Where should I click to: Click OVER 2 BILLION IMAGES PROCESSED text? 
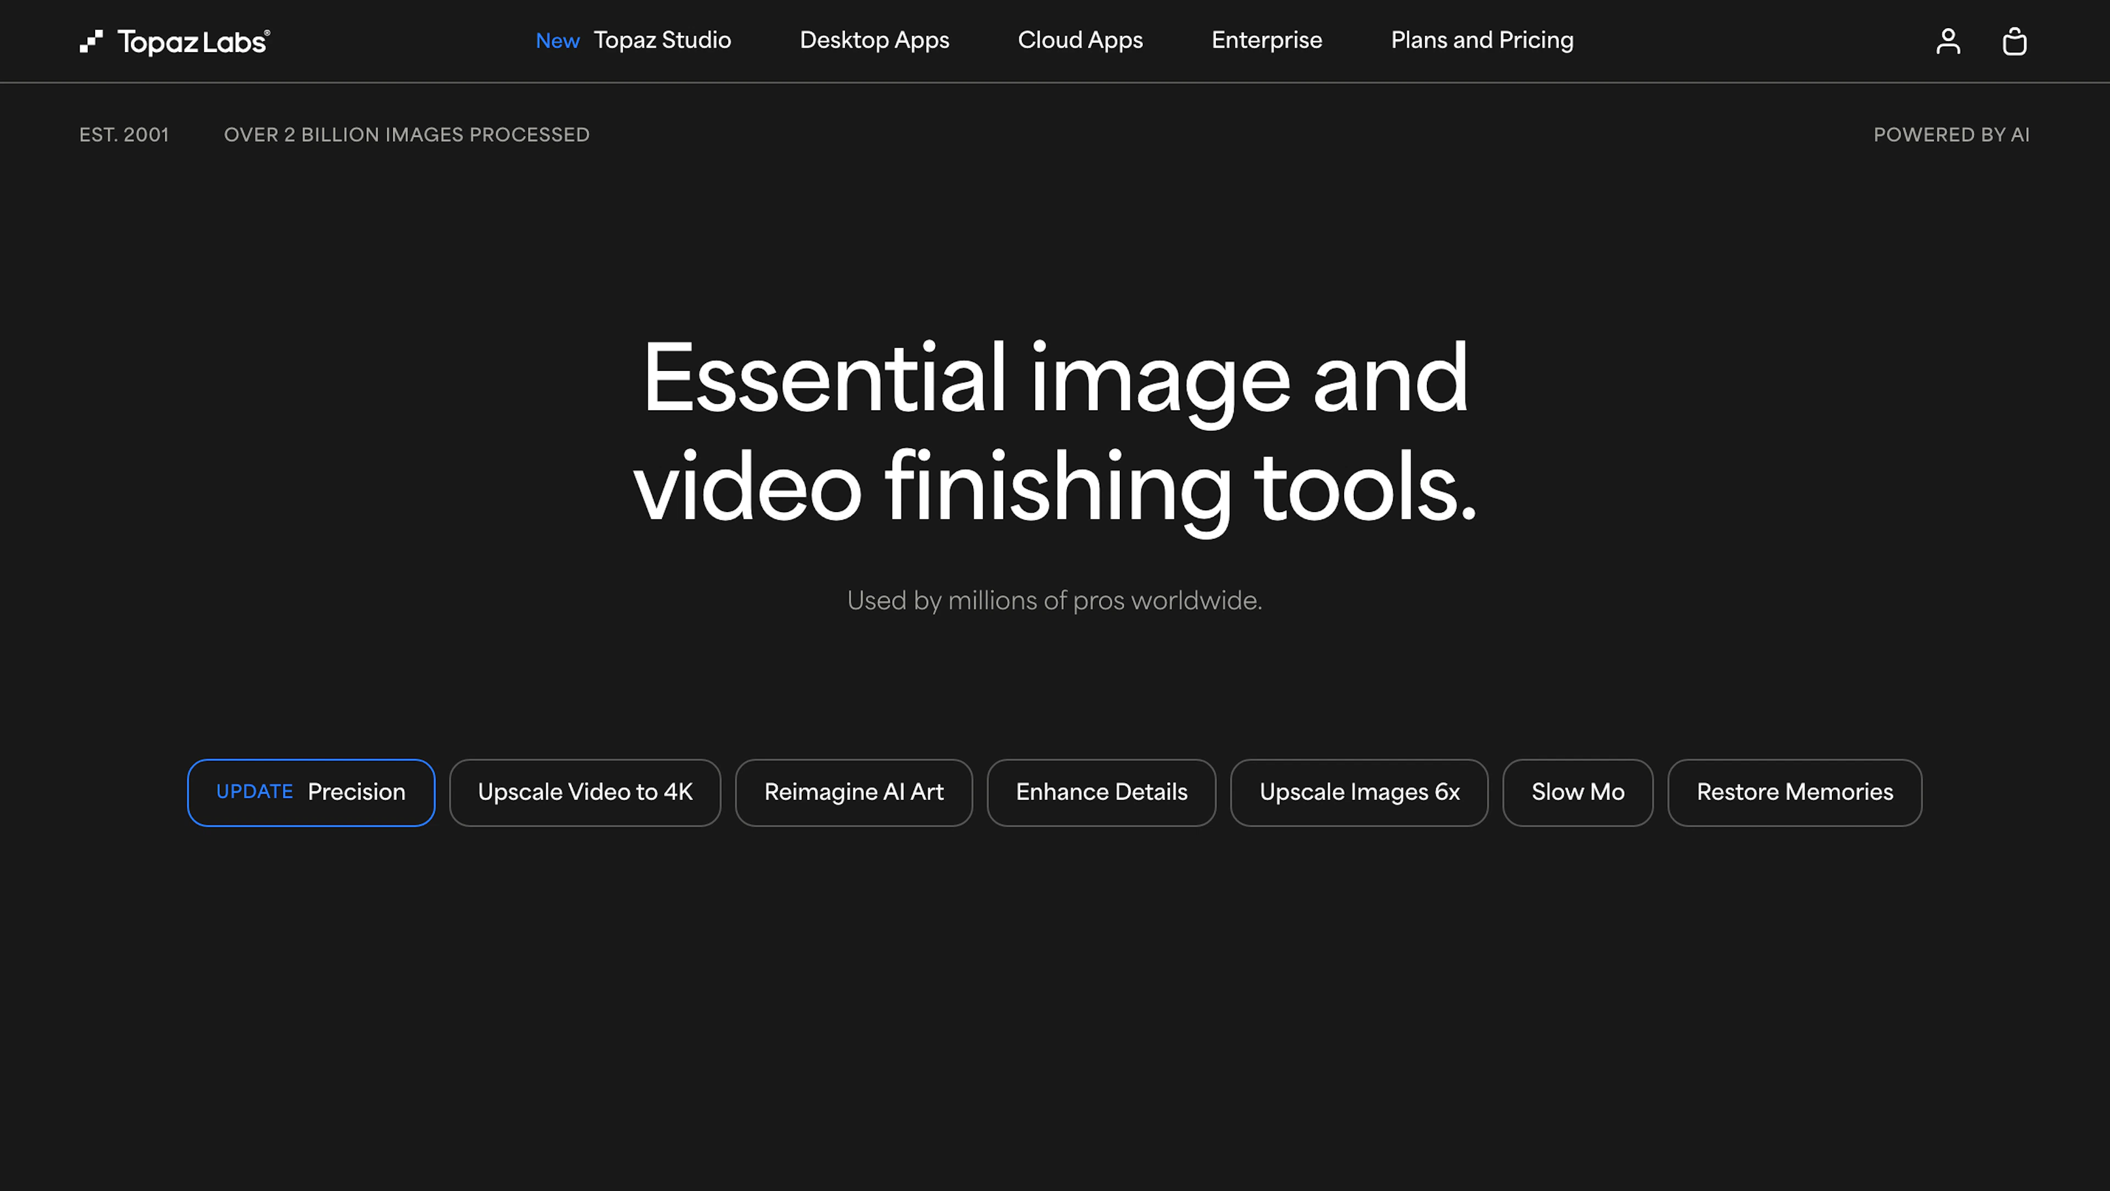407,135
